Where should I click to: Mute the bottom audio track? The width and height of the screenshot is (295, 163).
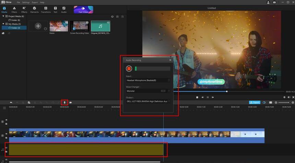tap(7, 160)
